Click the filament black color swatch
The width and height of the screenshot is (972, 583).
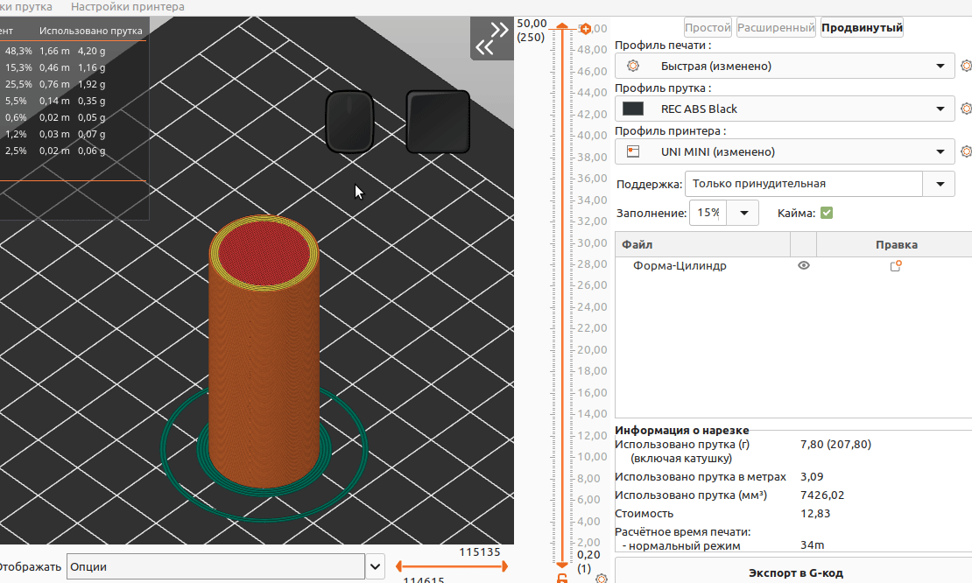click(x=633, y=109)
